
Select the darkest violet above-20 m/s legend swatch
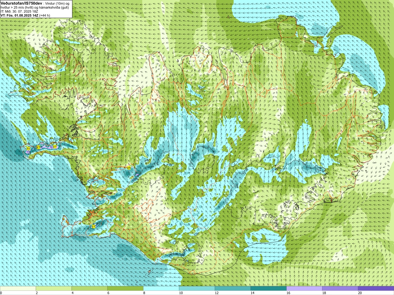click(376, 289)
